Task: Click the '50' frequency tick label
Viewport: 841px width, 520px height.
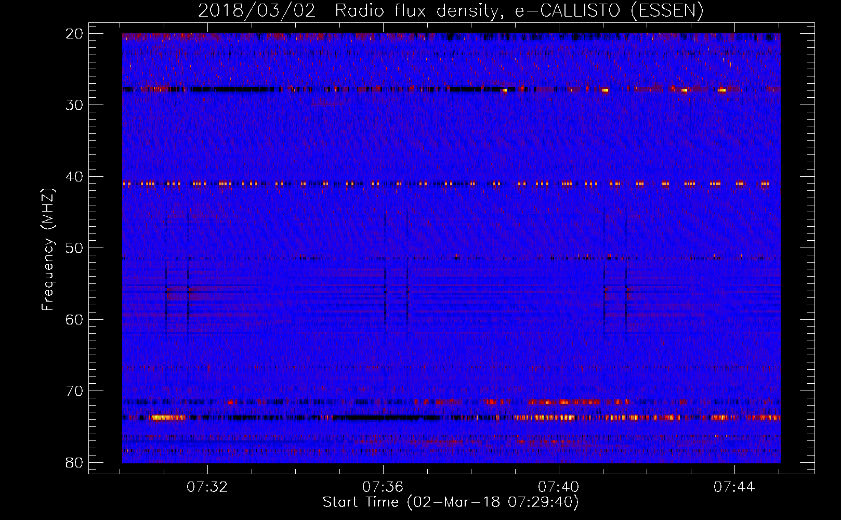Action: [x=74, y=248]
